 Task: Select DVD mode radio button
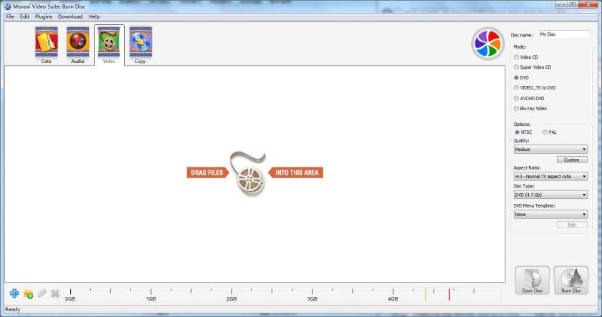pyautogui.click(x=517, y=77)
